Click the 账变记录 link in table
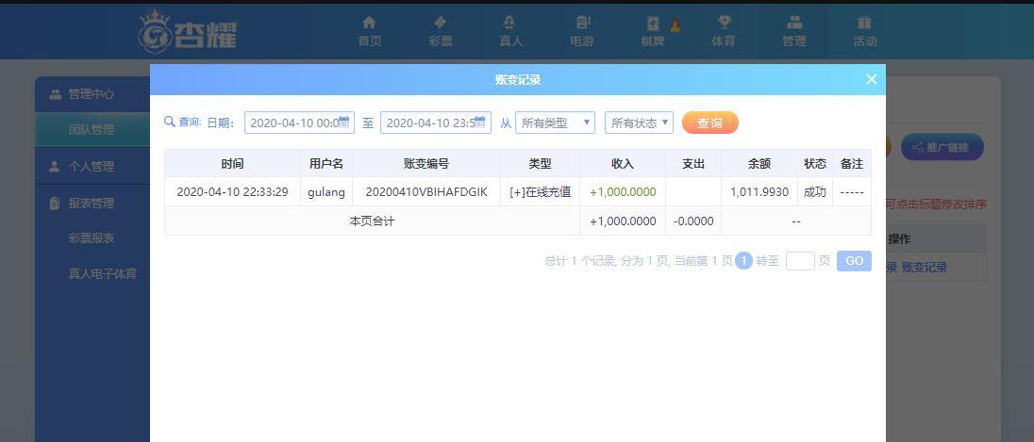This screenshot has width=1034, height=442. click(924, 268)
